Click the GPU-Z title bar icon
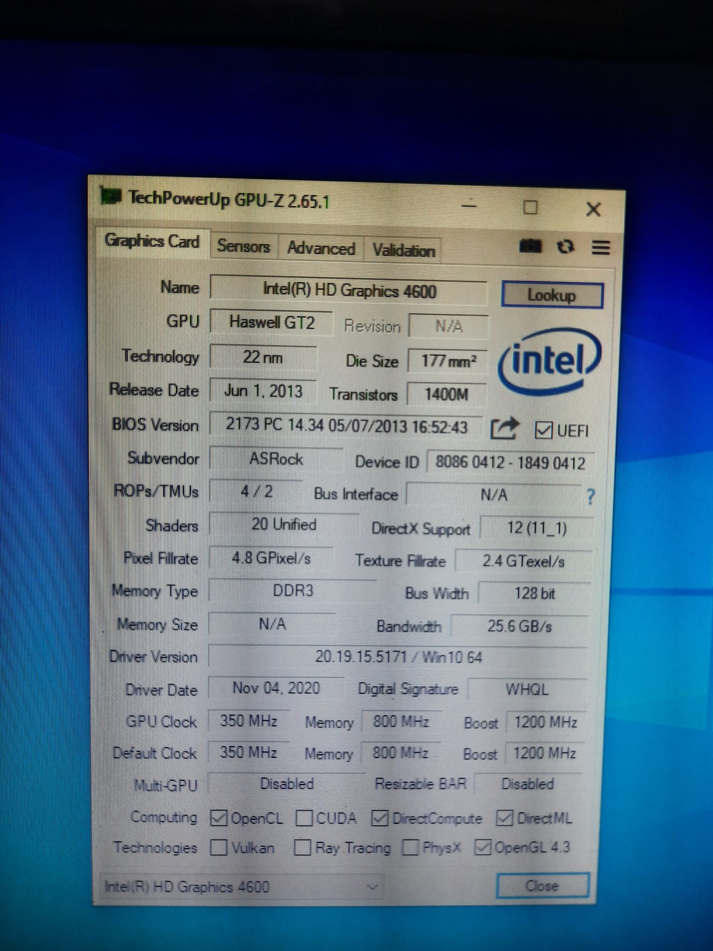713x951 pixels. (110, 196)
